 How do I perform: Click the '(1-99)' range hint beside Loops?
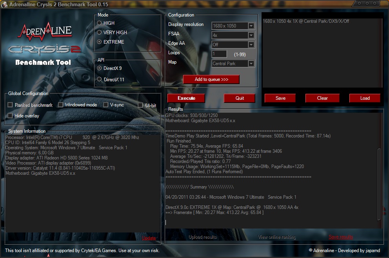(x=240, y=55)
